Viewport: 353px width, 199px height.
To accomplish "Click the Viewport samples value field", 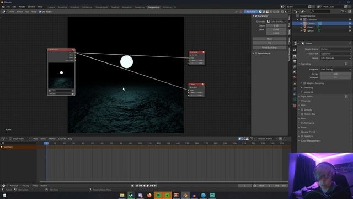I will (x=335, y=77).
